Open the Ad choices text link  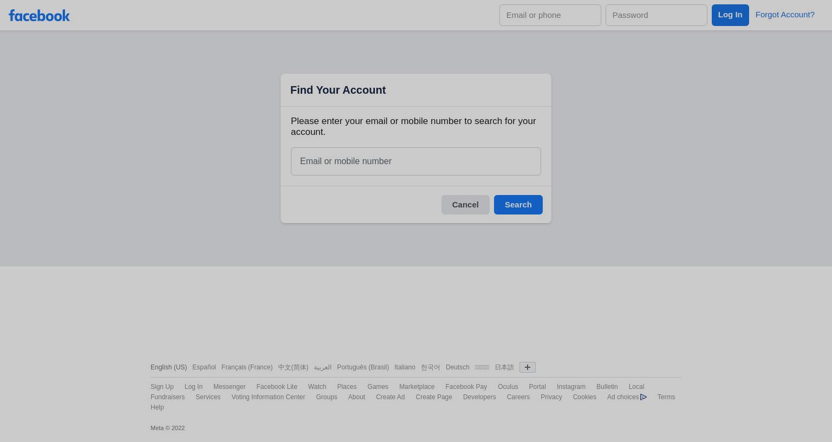(x=623, y=397)
